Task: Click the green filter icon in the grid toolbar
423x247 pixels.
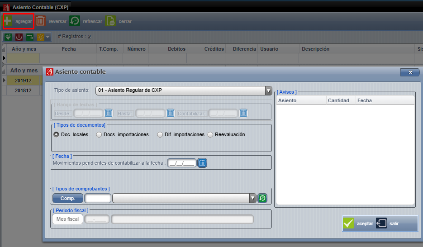Action: 8,37
